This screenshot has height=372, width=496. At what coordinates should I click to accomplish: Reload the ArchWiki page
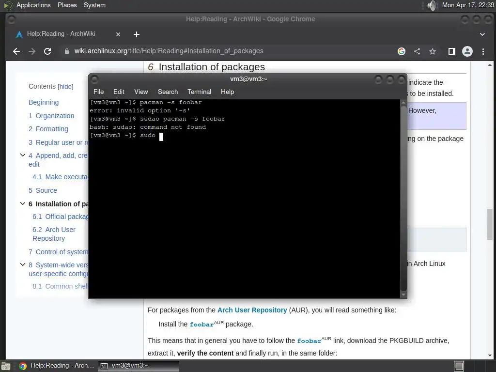coord(47,51)
